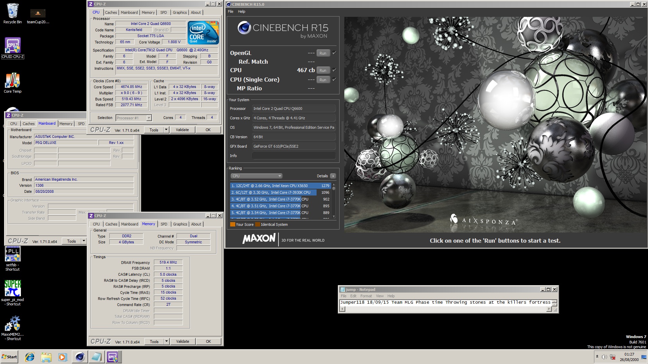648x364 pixels.
Task: Click the Show Desktop icon beside the clock
Action: pyautogui.click(x=644, y=357)
